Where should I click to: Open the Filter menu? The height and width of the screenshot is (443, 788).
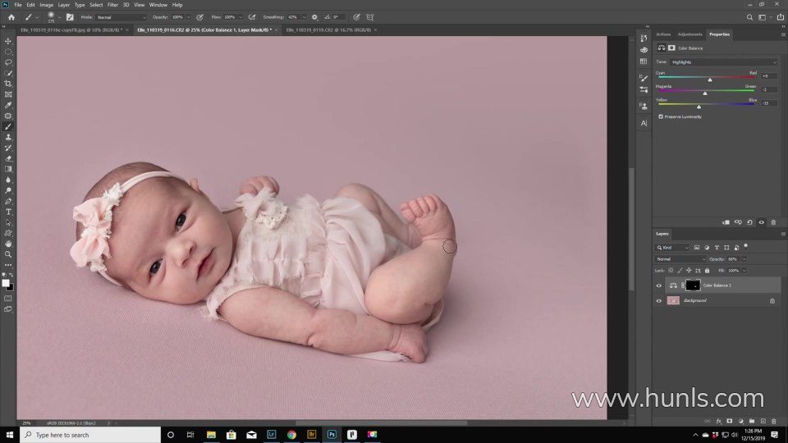[112, 4]
